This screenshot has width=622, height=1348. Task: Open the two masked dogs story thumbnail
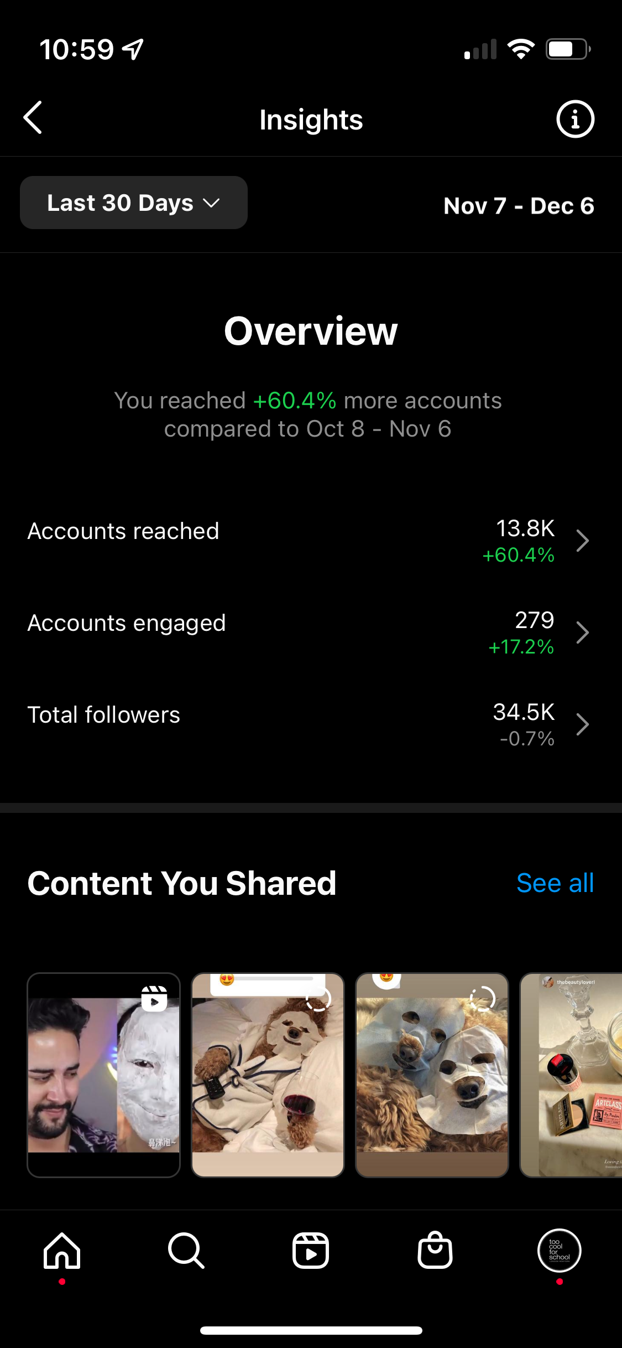pyautogui.click(x=432, y=1075)
